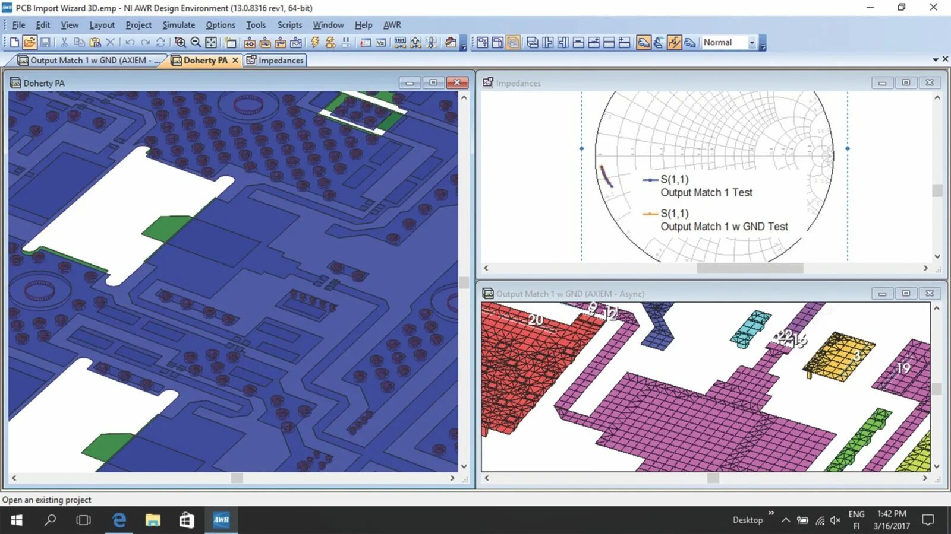Click the port 20 label in the mesh view
The width and height of the screenshot is (951, 534).
click(536, 320)
